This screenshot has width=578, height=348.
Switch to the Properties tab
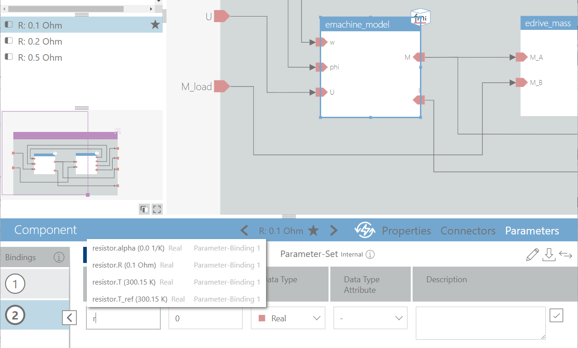click(406, 231)
